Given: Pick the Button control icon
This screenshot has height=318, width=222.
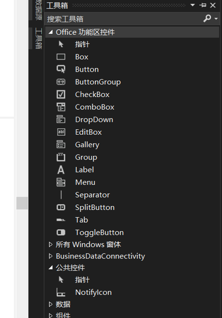Looking at the screenshot, I should pyautogui.click(x=61, y=69).
